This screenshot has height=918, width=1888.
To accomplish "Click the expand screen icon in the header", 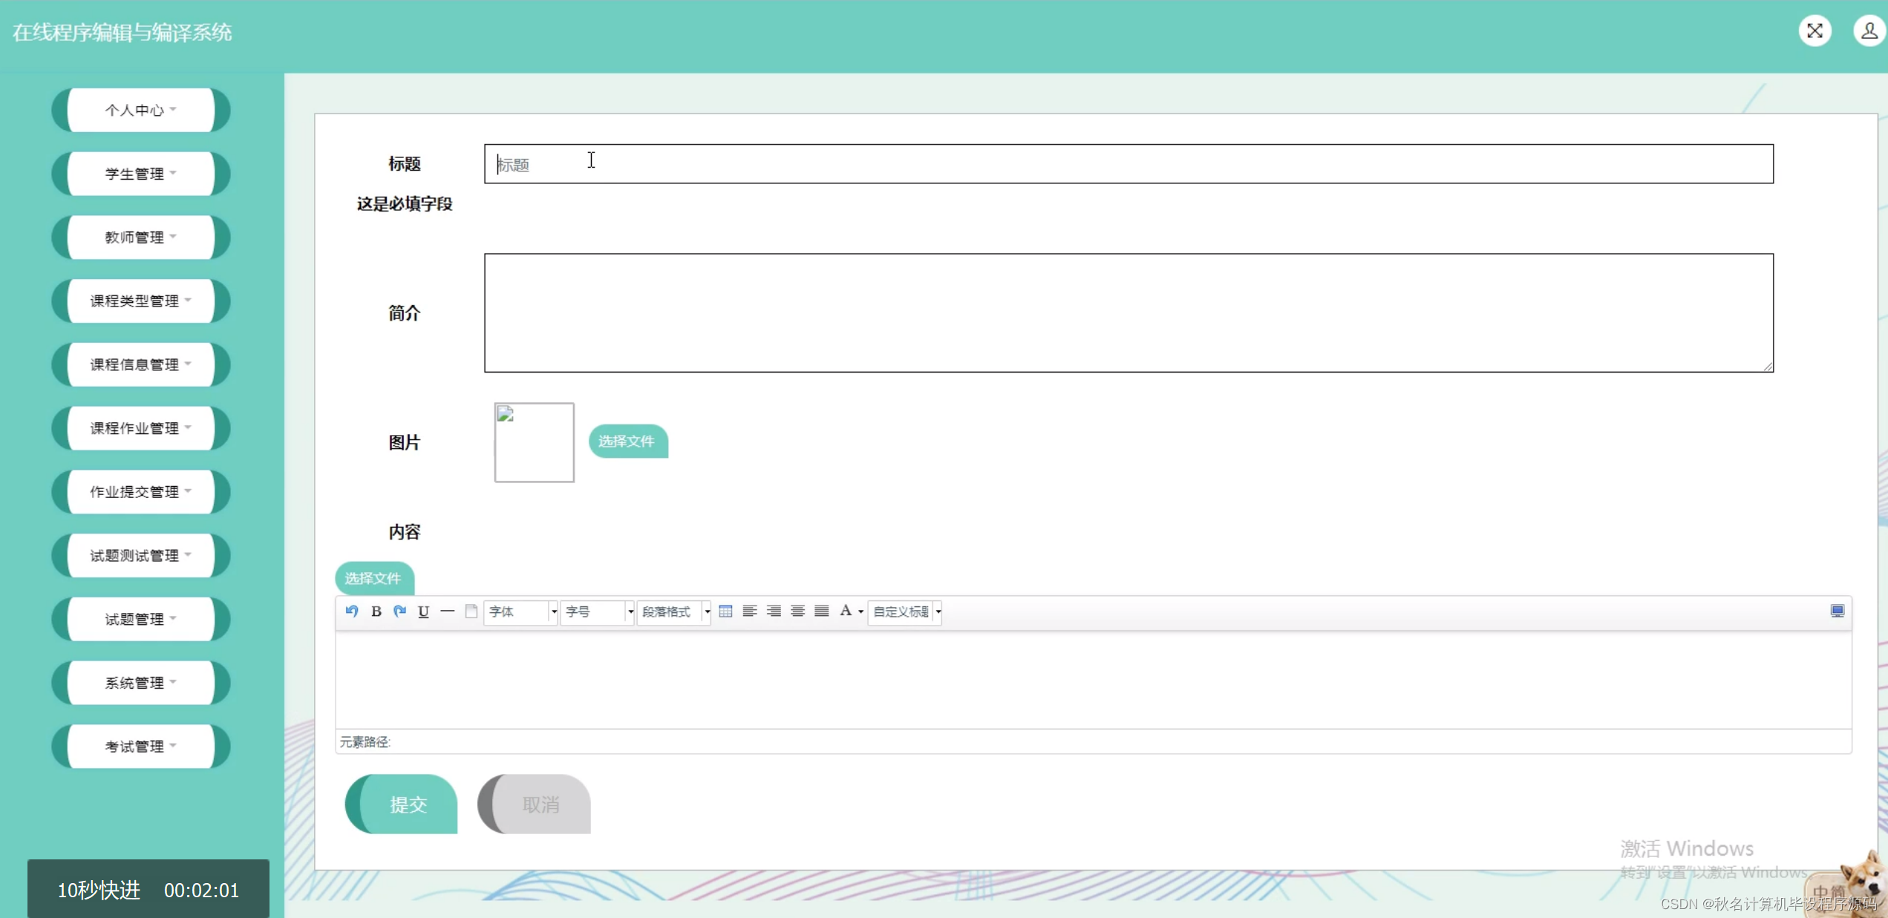I will pos(1814,31).
